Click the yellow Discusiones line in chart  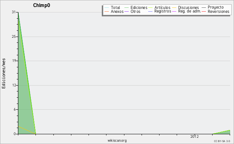(27, 130)
